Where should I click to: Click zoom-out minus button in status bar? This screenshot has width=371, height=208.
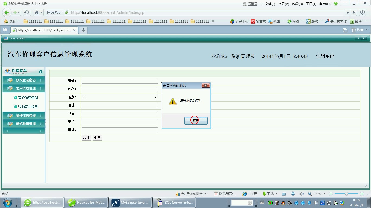click(331, 194)
